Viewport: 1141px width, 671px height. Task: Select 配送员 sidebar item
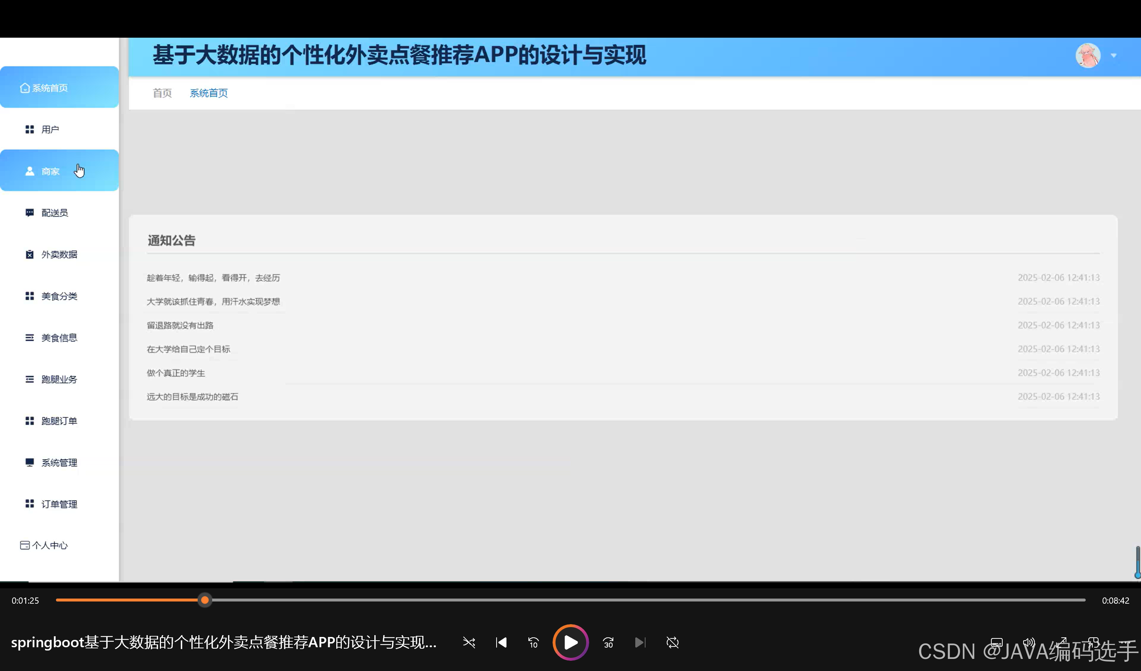(54, 213)
